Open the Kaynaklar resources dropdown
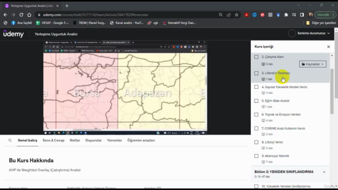The width and height of the screenshot is (338, 190). (x=313, y=64)
